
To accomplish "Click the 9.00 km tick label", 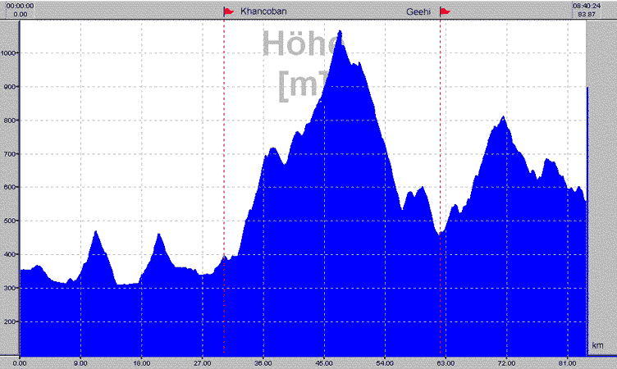I will 80,362.
